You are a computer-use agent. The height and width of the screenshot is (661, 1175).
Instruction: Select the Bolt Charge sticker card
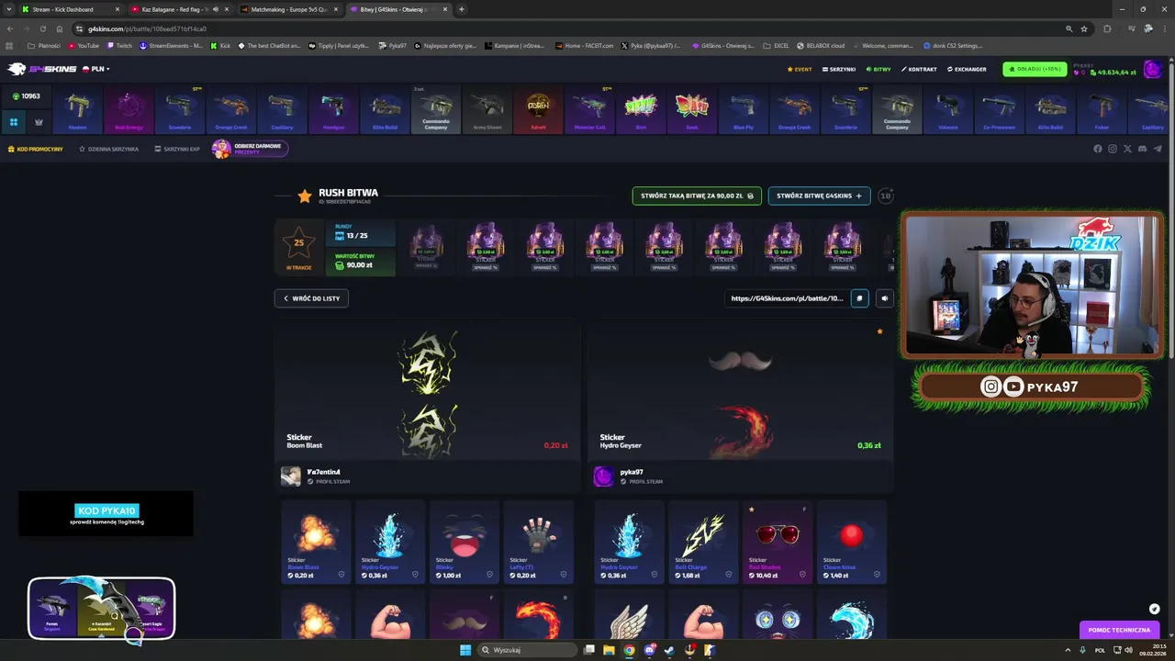click(703, 543)
